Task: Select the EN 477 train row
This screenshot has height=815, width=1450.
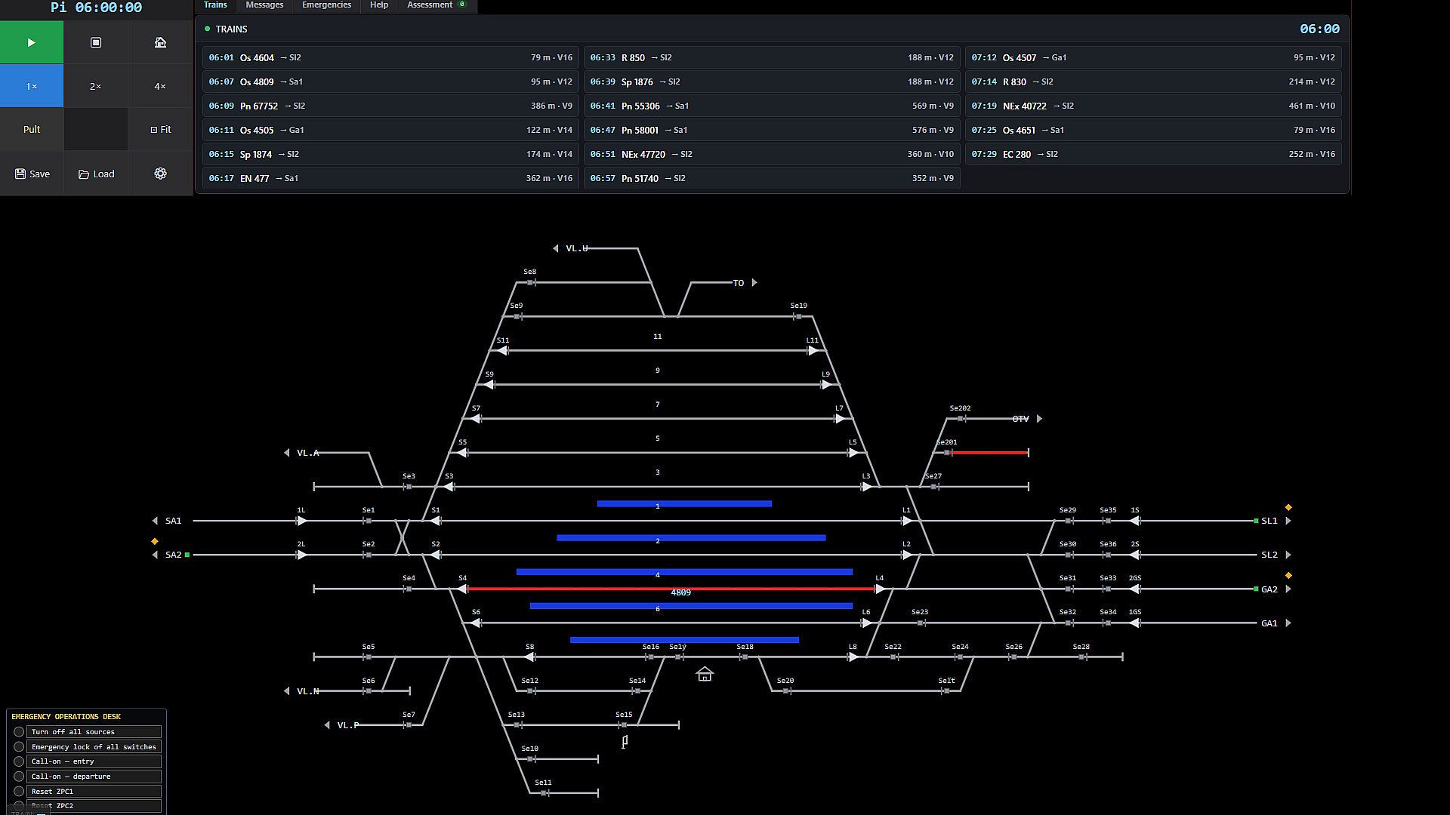Action: pyautogui.click(x=390, y=178)
